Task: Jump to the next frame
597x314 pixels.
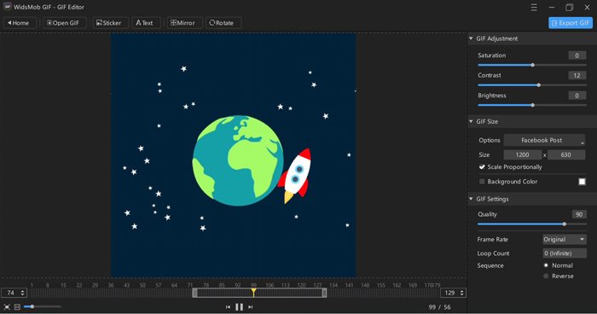Action: point(250,307)
